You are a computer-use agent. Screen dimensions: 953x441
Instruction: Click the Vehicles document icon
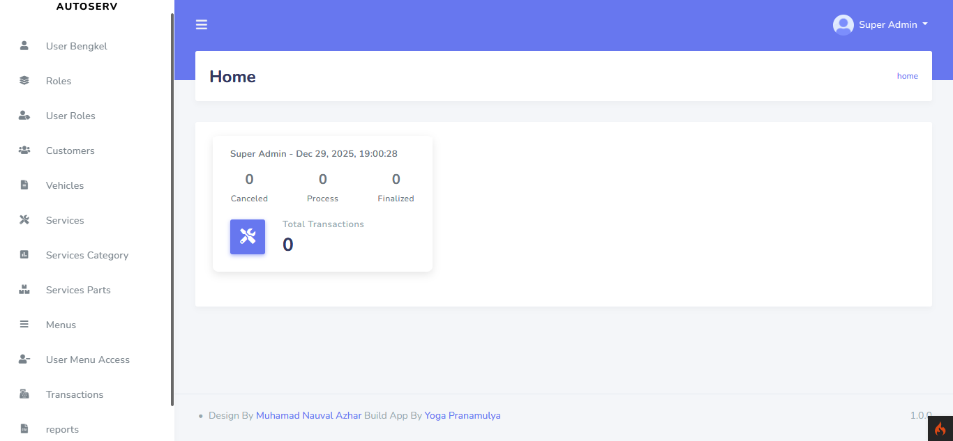click(24, 185)
